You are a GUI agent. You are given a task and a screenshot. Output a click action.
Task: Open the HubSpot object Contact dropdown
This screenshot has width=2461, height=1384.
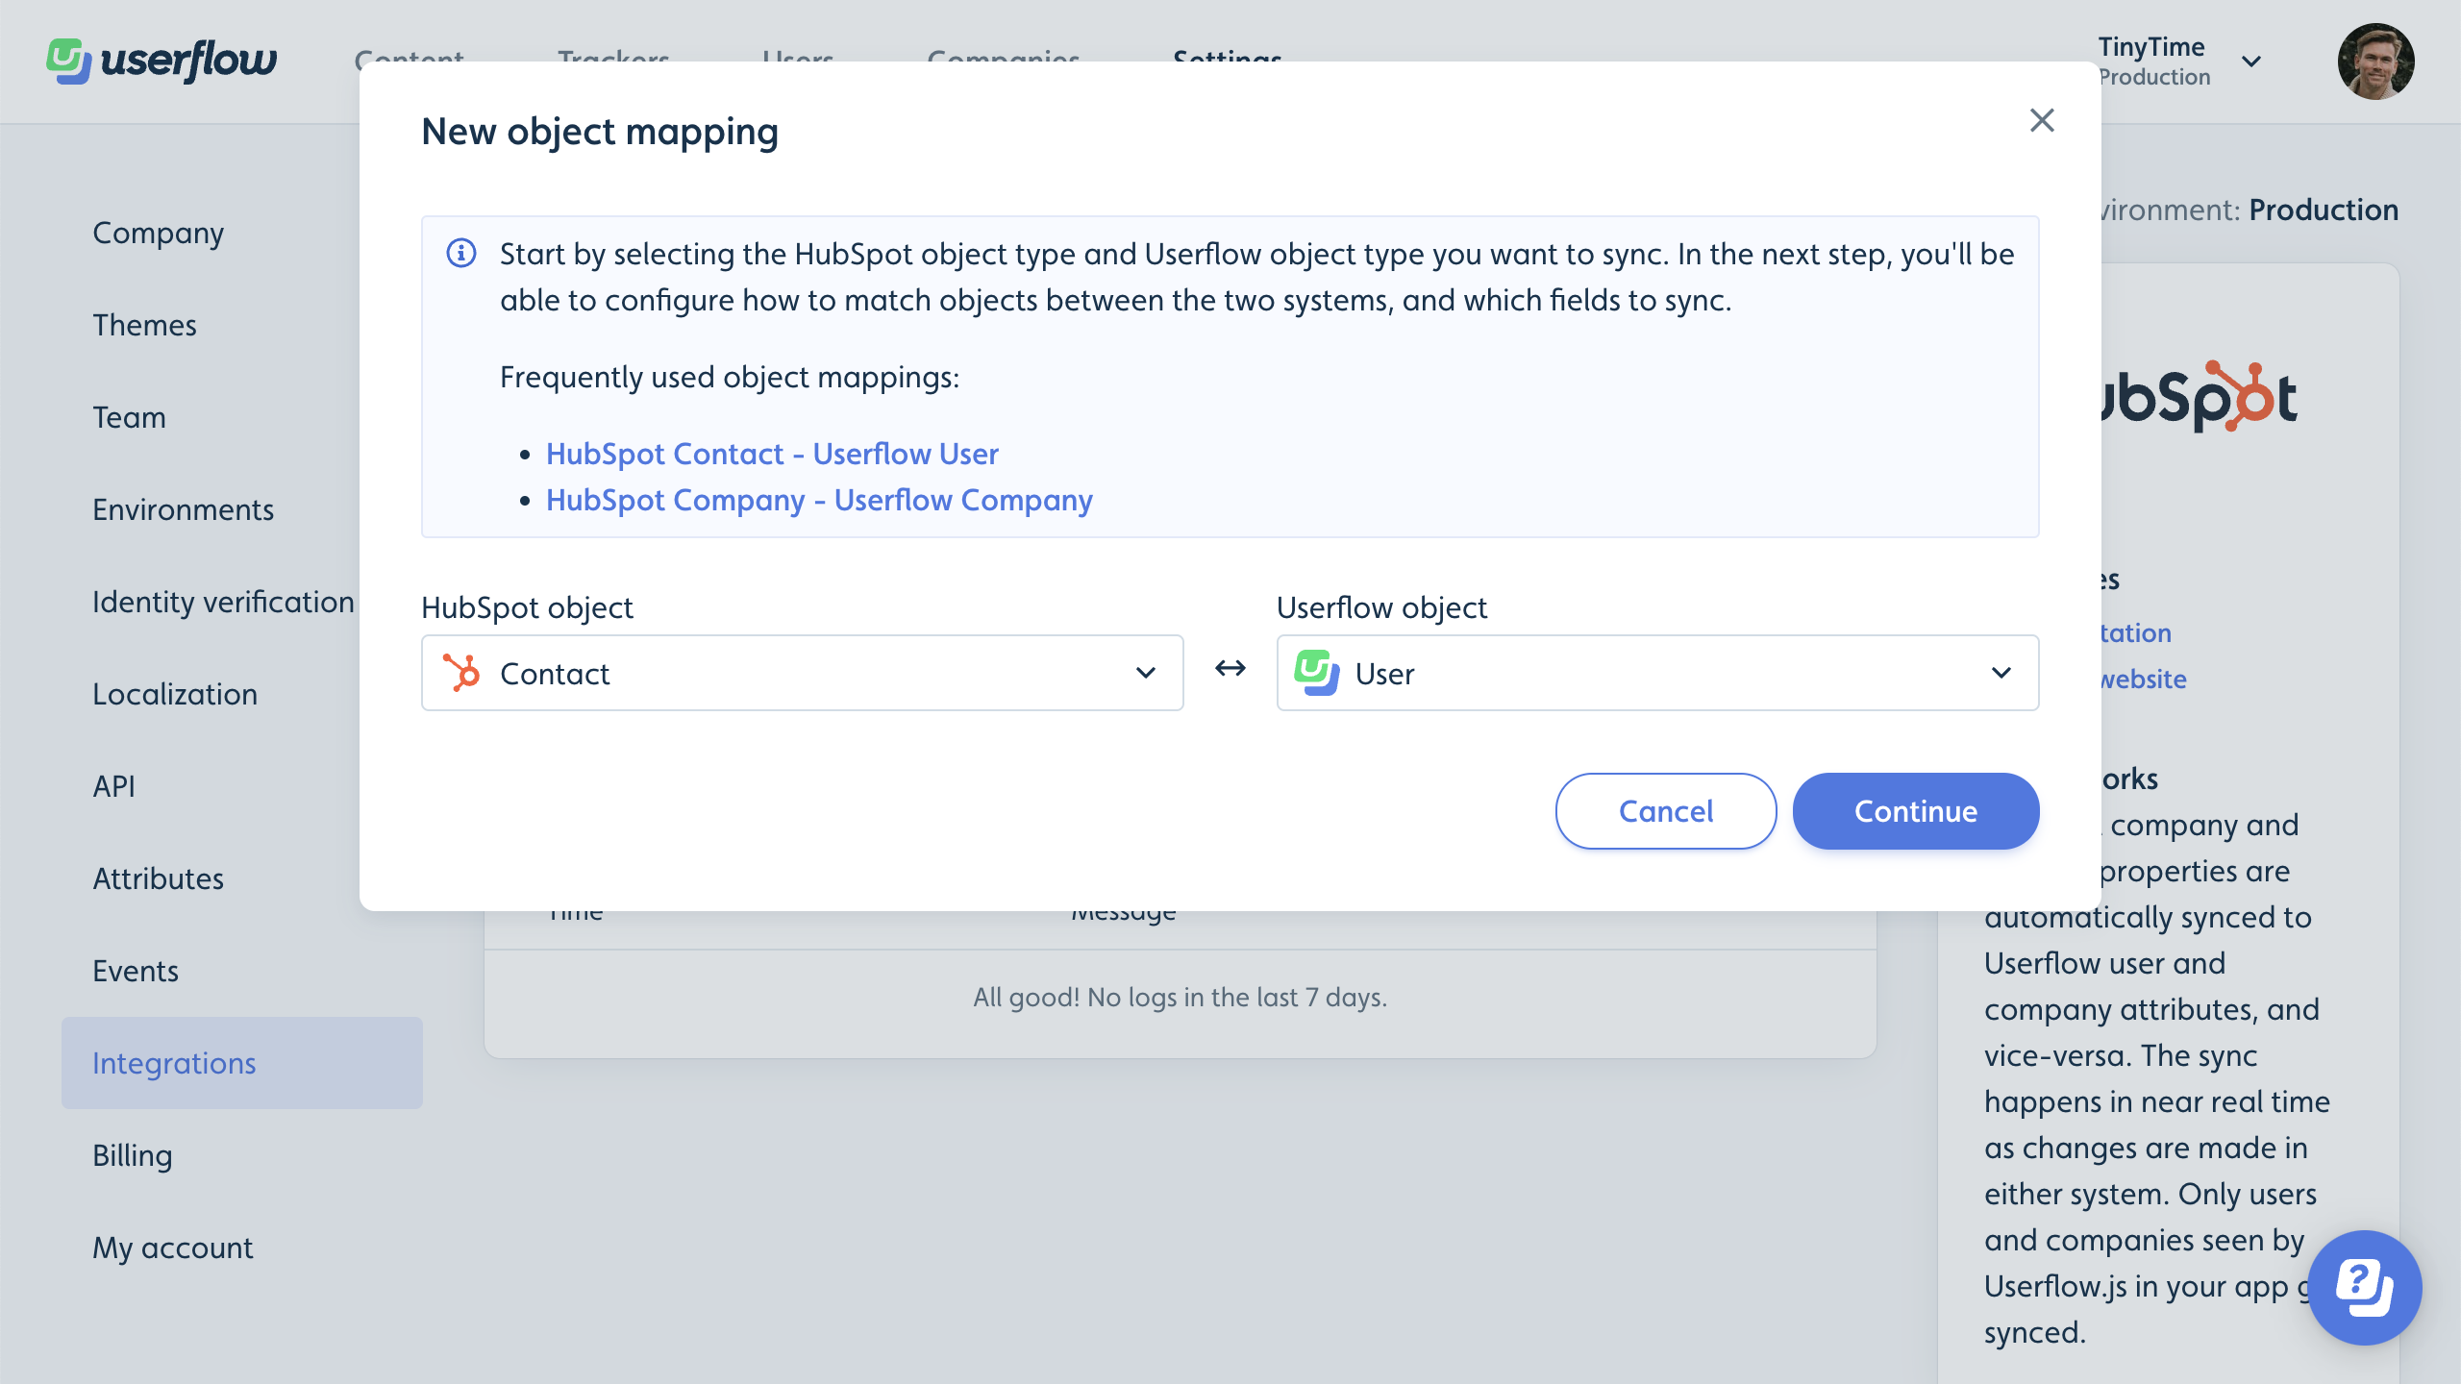click(803, 673)
